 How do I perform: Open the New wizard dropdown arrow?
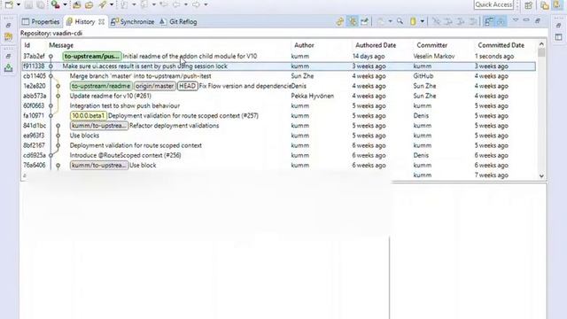19,4
